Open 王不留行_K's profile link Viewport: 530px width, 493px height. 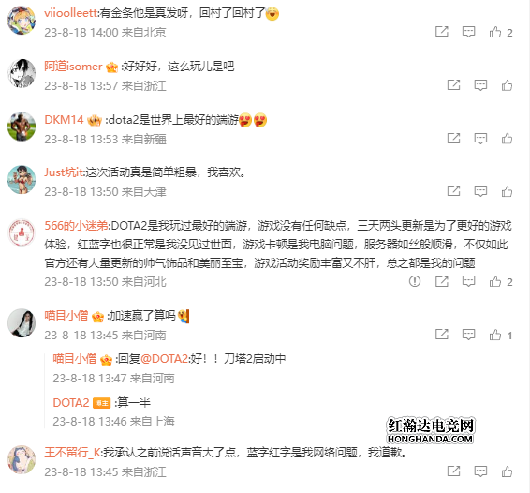72,452
